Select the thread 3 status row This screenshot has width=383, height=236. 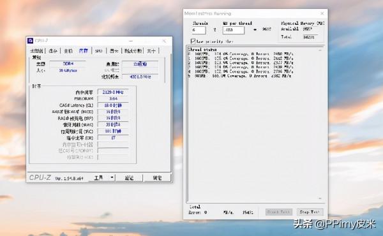tap(241, 67)
